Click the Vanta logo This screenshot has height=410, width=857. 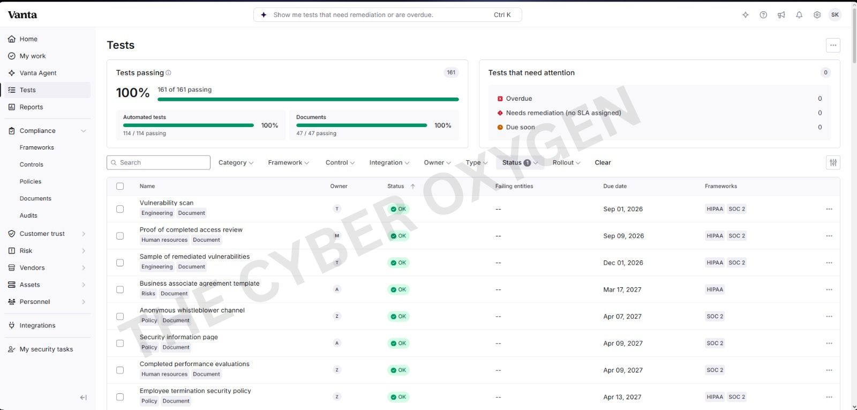22,15
